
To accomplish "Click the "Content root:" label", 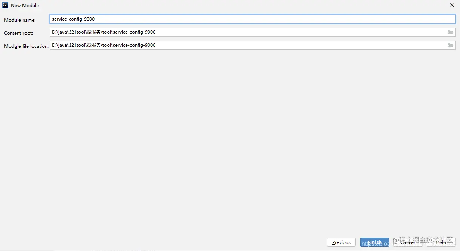I will pyautogui.click(x=19, y=33).
